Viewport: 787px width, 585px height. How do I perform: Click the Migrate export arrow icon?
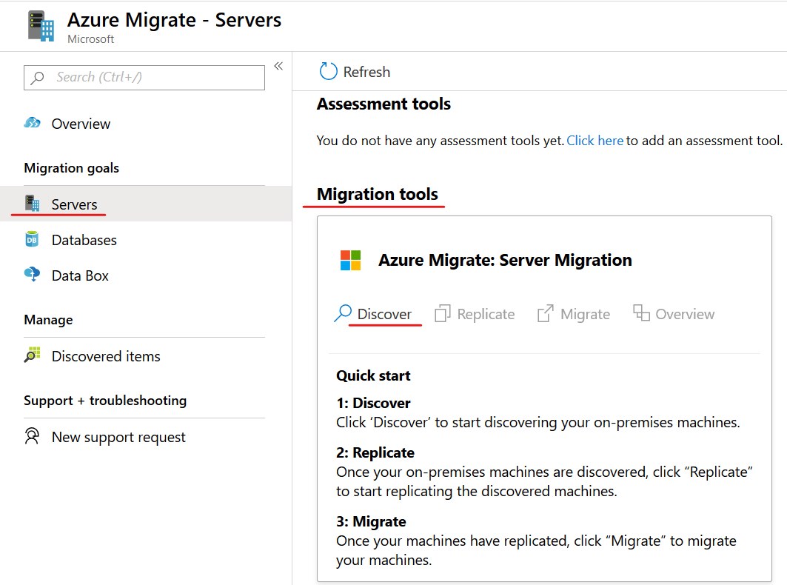pyautogui.click(x=546, y=313)
